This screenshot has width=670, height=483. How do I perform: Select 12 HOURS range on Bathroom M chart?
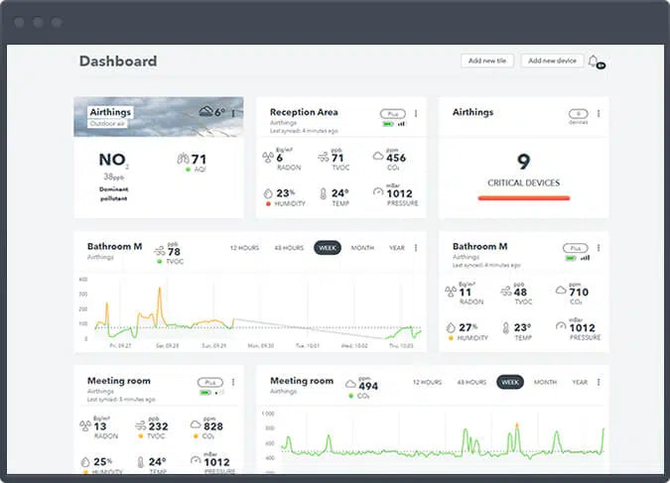tap(245, 248)
